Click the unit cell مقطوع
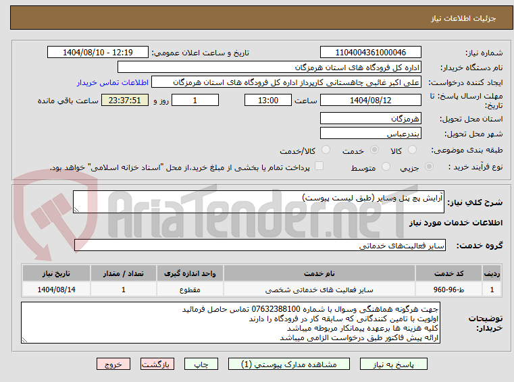This screenshot has height=382, width=514. pos(190,290)
